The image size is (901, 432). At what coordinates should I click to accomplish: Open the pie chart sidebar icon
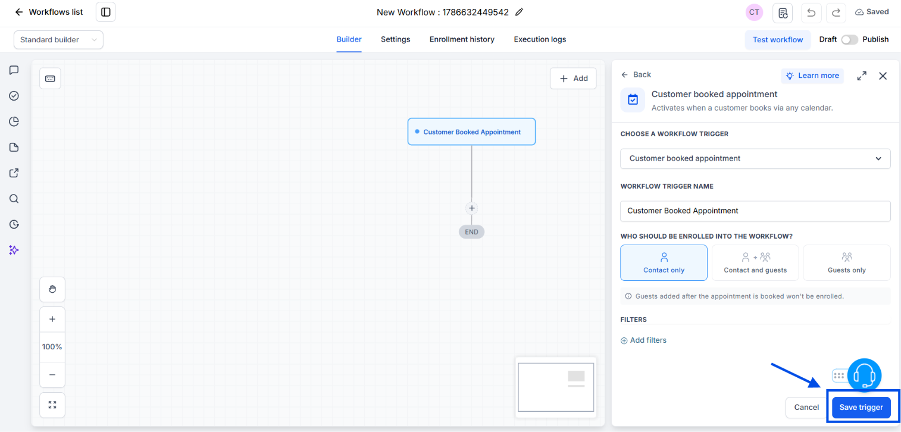(x=14, y=122)
